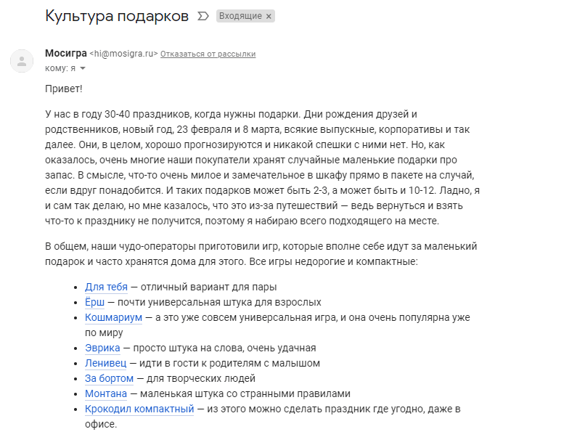Open the Для тебя game link
This screenshot has width=585, height=445.
(x=106, y=287)
